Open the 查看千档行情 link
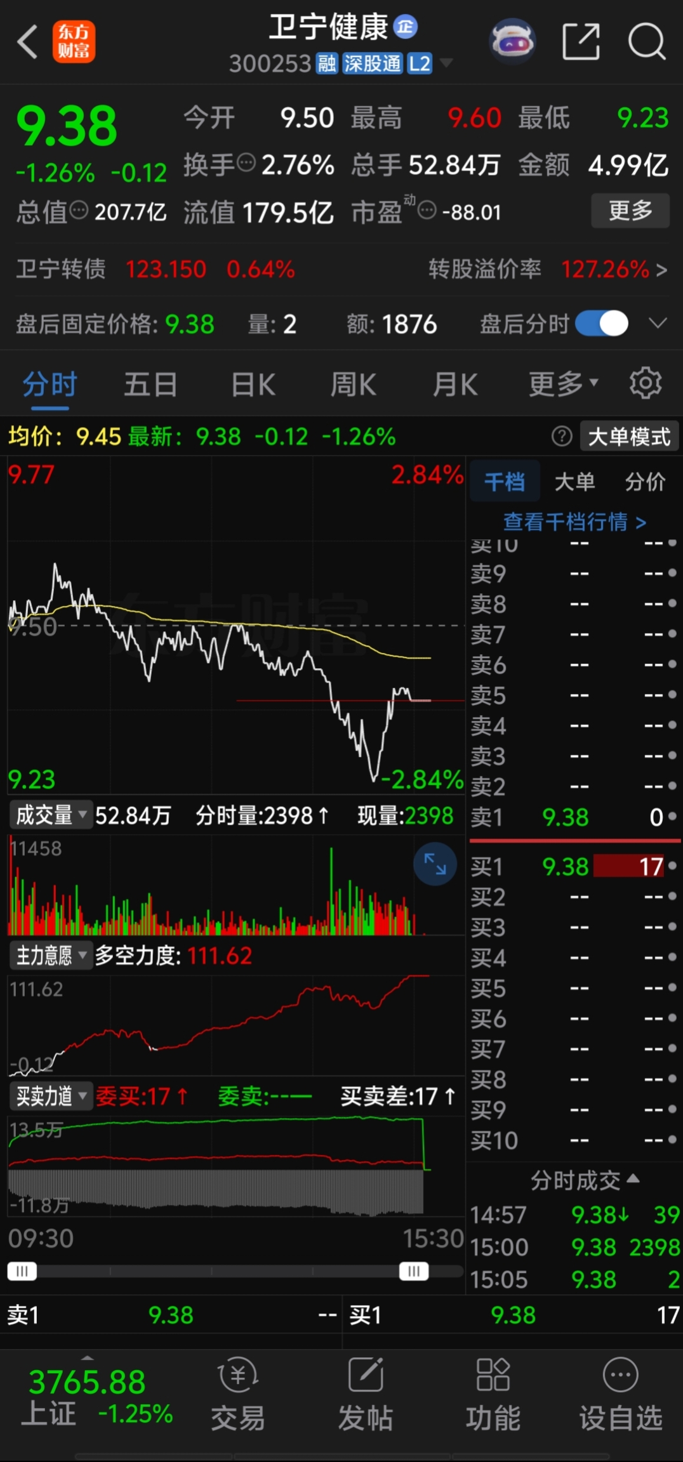This screenshot has width=683, height=1462. (x=574, y=522)
